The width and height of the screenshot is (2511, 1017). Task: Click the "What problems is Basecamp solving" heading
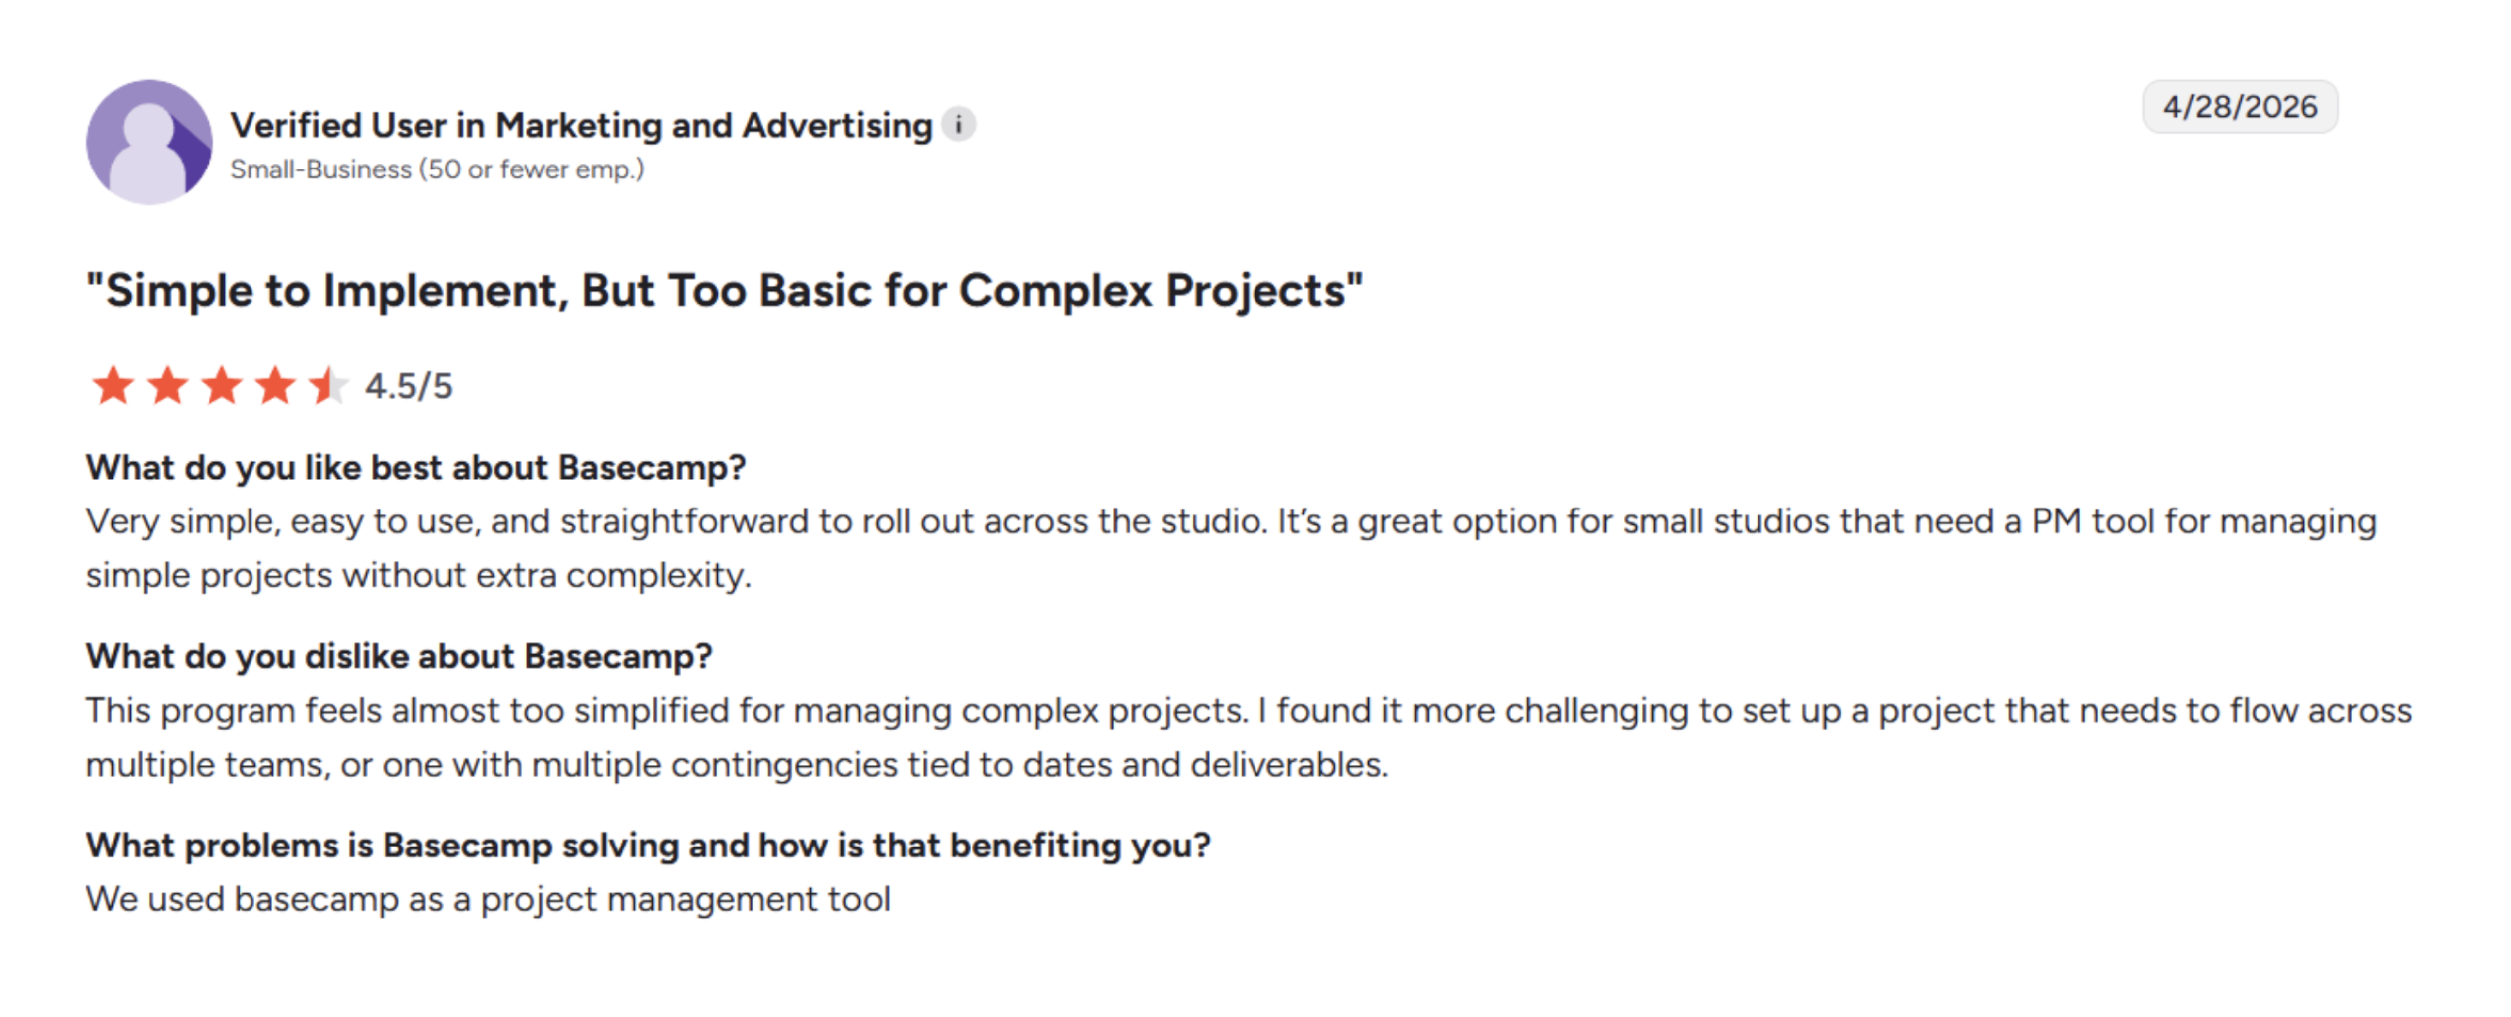(x=648, y=846)
